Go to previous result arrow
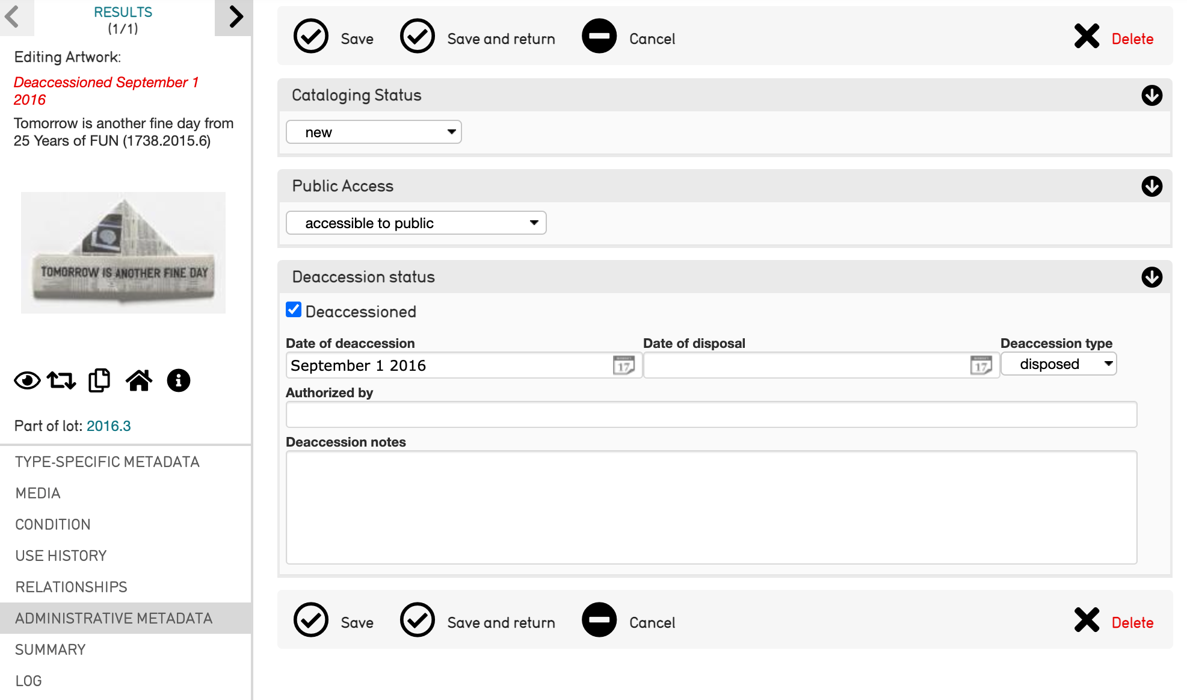 tap(12, 17)
